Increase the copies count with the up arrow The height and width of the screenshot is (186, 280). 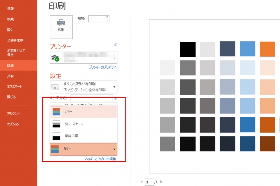point(107,17)
